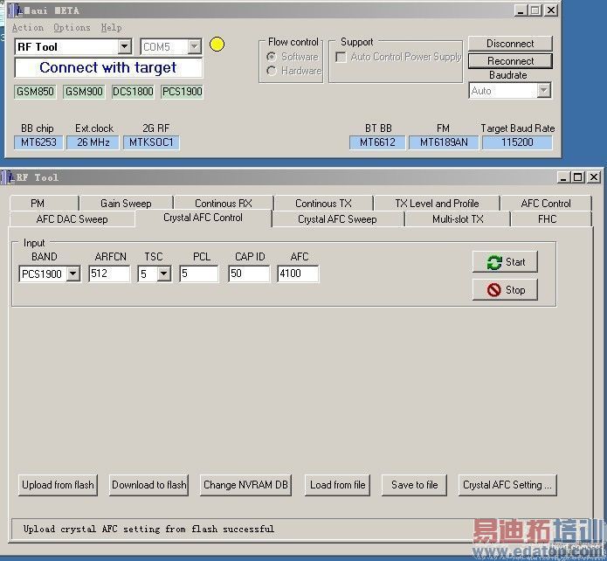Switch to the Gain Sweep tab

coord(126,204)
